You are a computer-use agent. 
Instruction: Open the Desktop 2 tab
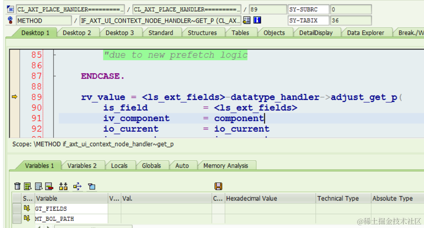pos(77,33)
